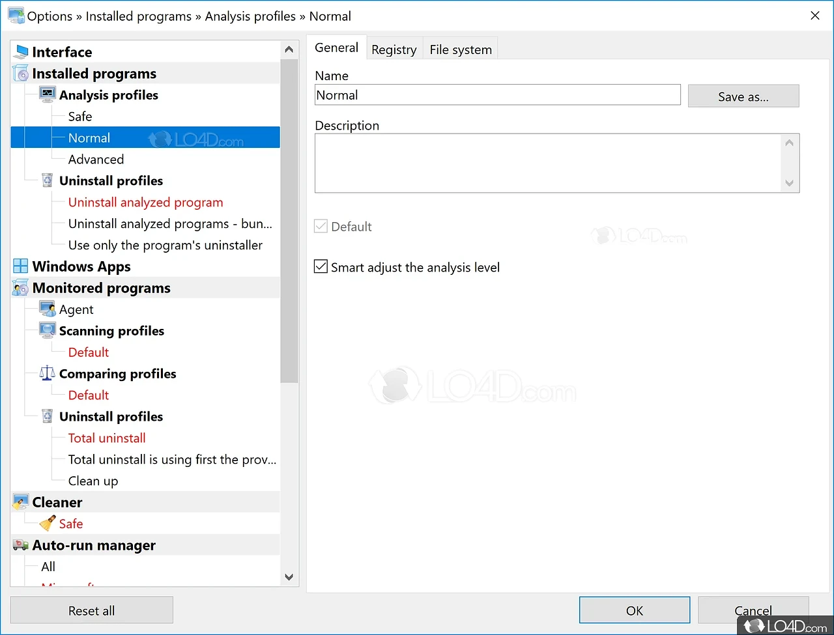Toggle Smart adjust the analysis level
834x635 pixels.
coord(321,267)
